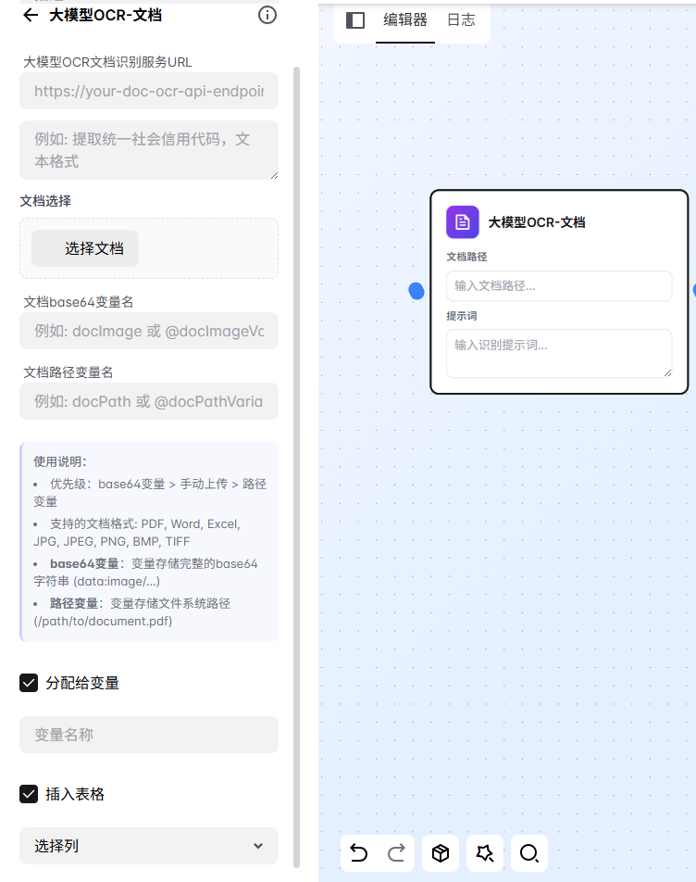696x882 pixels.
Task: Switch to the 编辑器 tab
Action: tap(405, 20)
